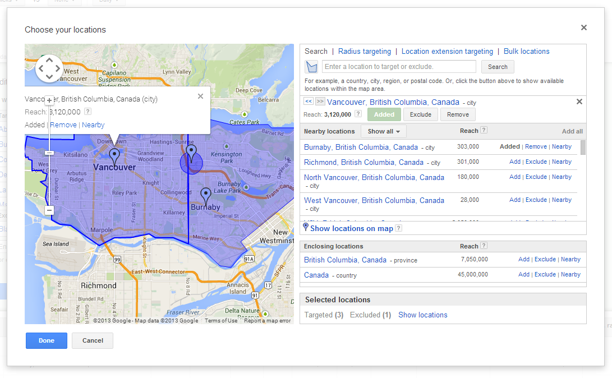Switch to Radius targeting tab
This screenshot has height=378, width=612.
point(365,51)
